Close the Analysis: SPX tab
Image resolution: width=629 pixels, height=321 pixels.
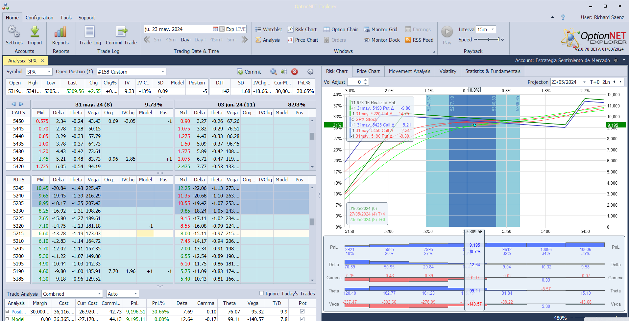pyautogui.click(x=42, y=60)
